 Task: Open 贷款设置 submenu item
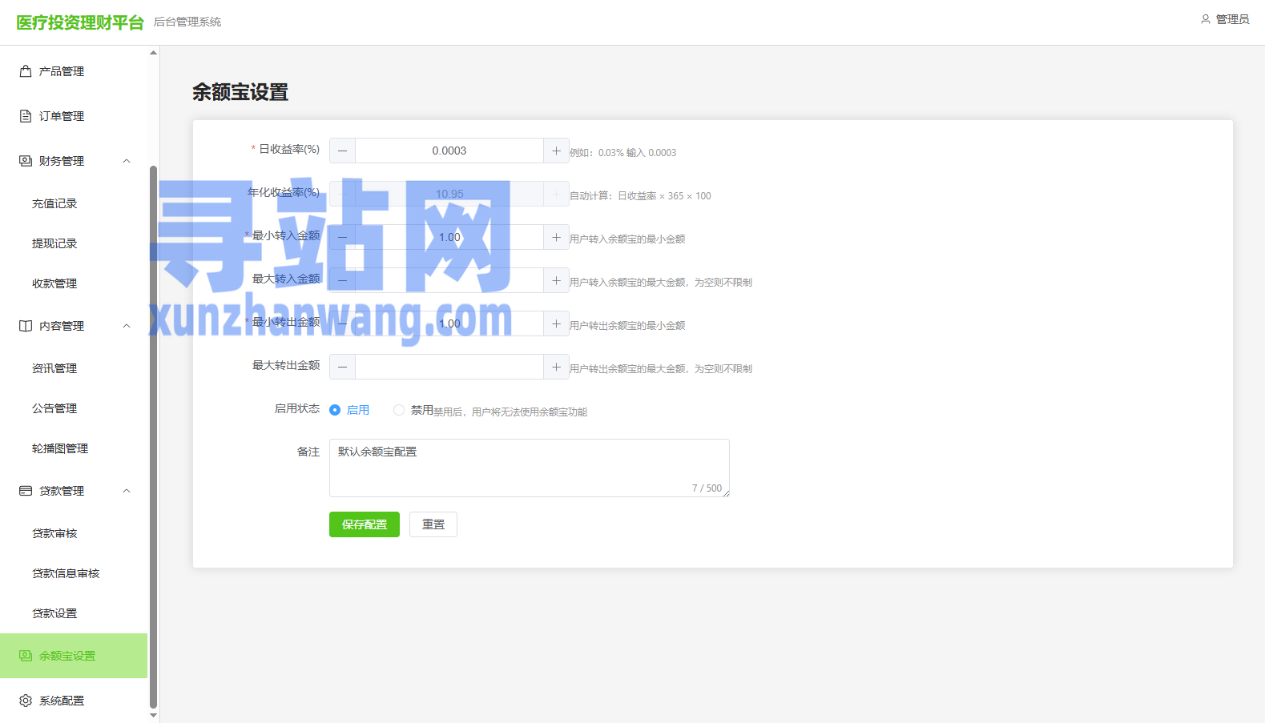tap(74, 613)
